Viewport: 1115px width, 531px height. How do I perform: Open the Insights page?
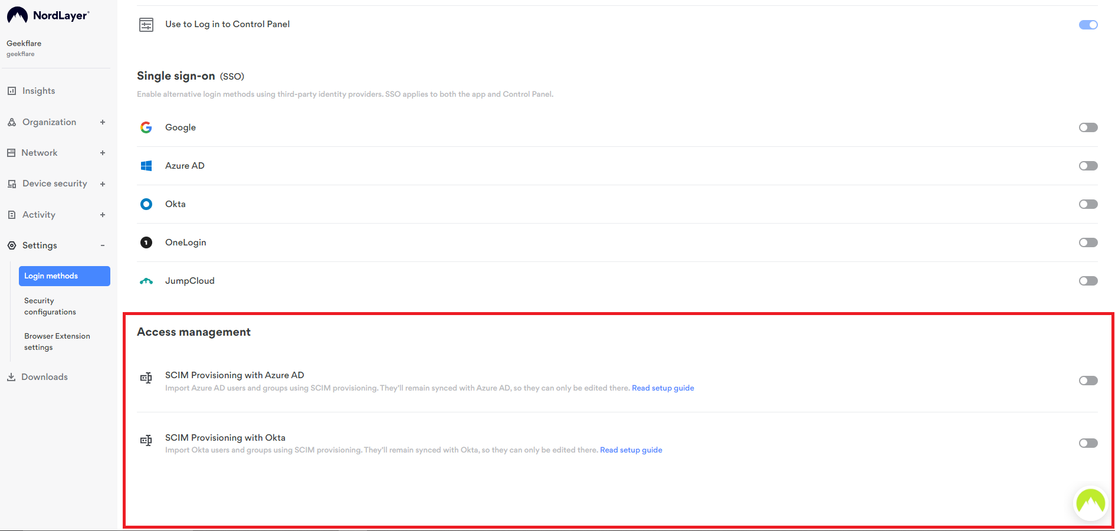coord(38,91)
